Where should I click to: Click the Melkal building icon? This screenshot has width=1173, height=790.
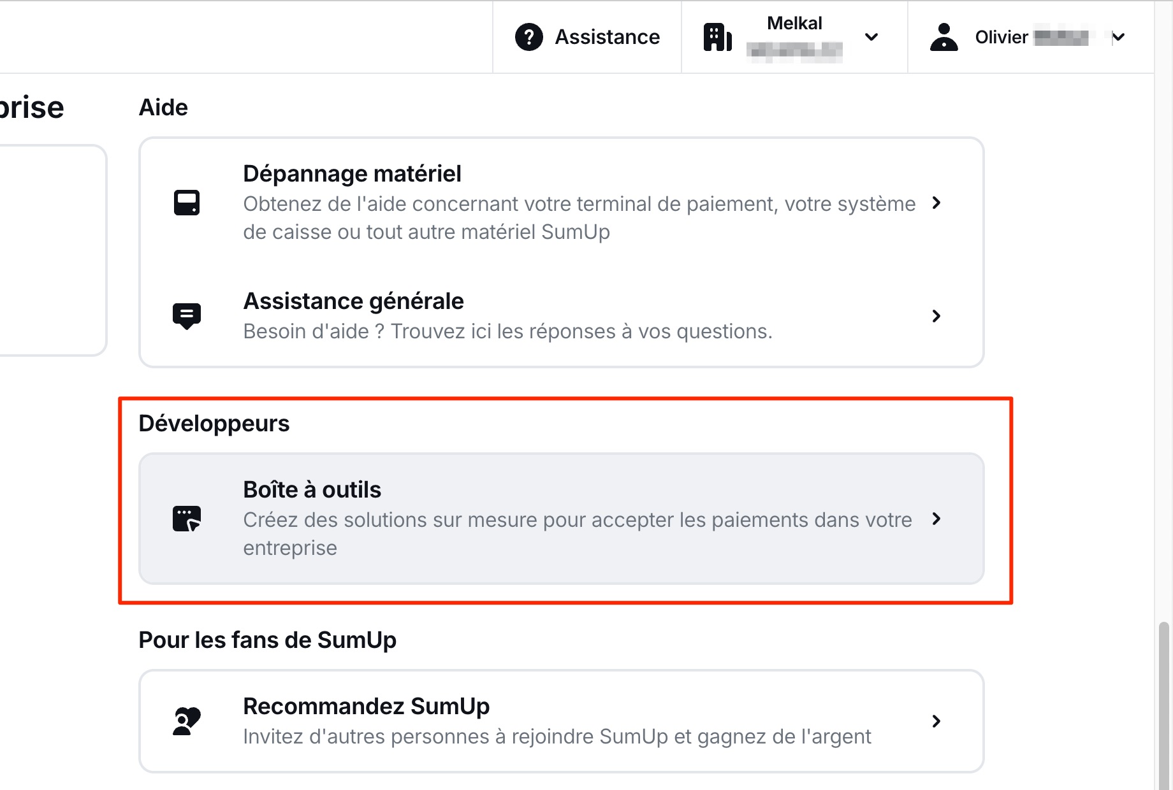(x=717, y=37)
